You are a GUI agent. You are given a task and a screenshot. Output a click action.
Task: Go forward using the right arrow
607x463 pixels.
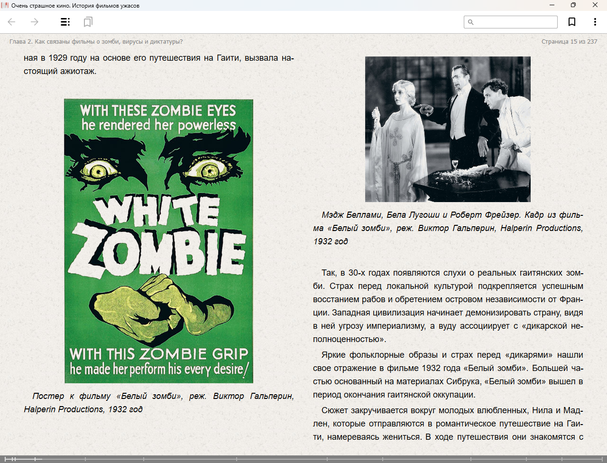35,22
